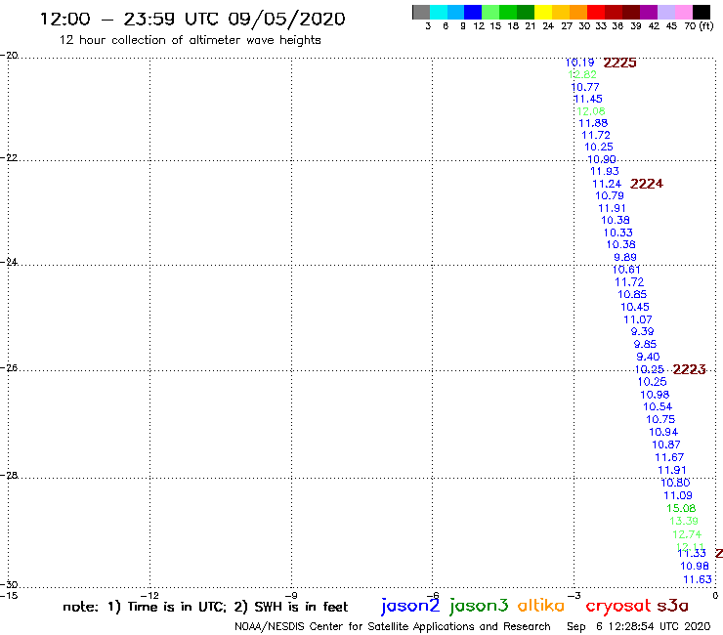Click the 10.61 wave height value
The height and width of the screenshot is (635, 723).
pos(626,270)
